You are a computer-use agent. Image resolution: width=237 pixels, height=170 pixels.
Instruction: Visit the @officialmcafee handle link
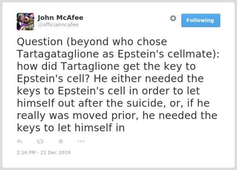(58, 25)
